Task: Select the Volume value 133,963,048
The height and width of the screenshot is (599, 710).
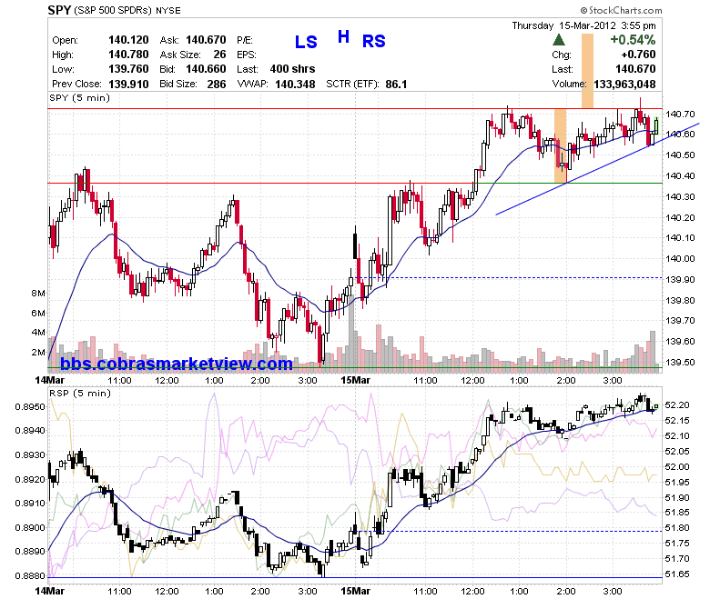Action: coord(624,85)
